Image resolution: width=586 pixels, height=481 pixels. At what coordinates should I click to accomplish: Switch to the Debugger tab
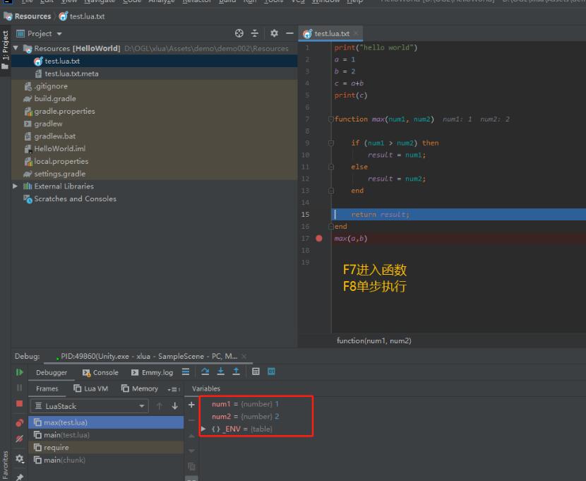(52, 373)
